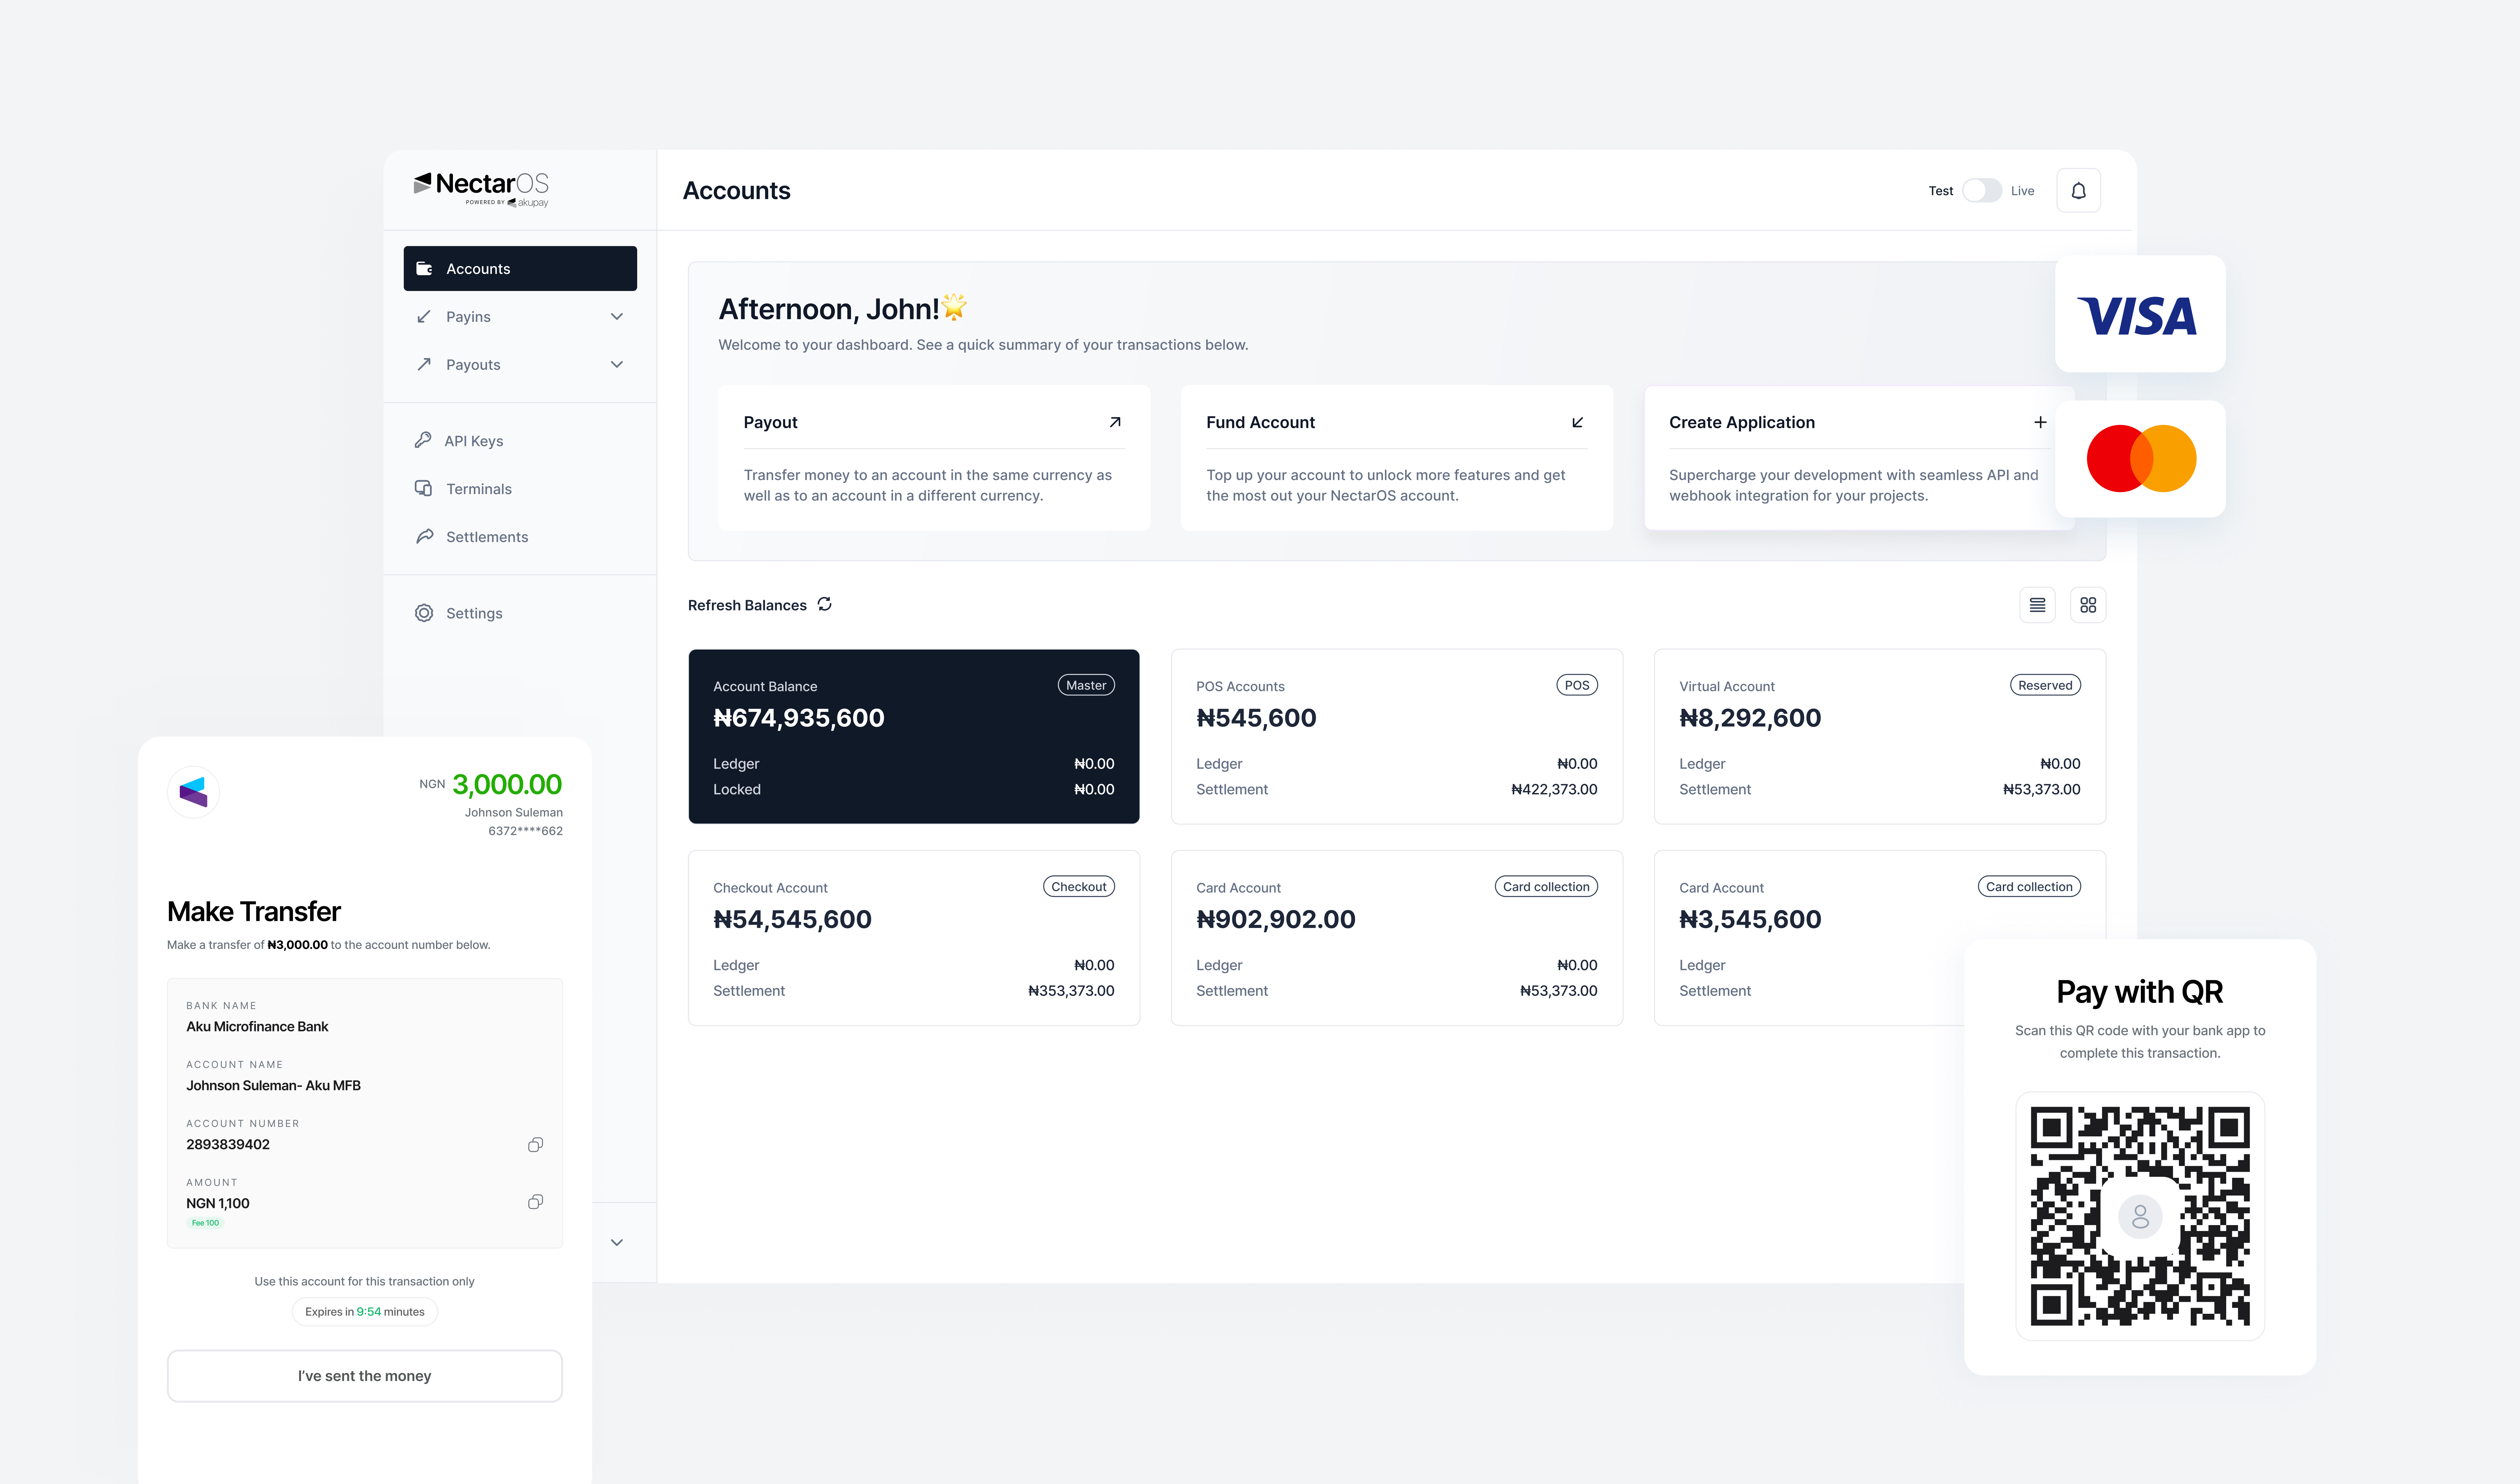Switch to list view
This screenshot has height=1484, width=2520.
pyautogui.click(x=2037, y=605)
